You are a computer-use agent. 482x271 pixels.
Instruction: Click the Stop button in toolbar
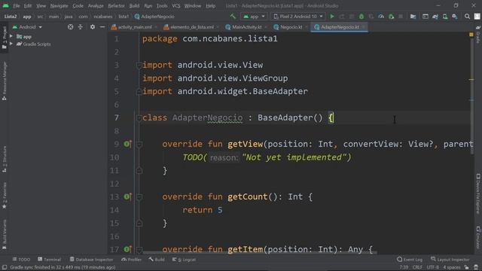coord(401,17)
